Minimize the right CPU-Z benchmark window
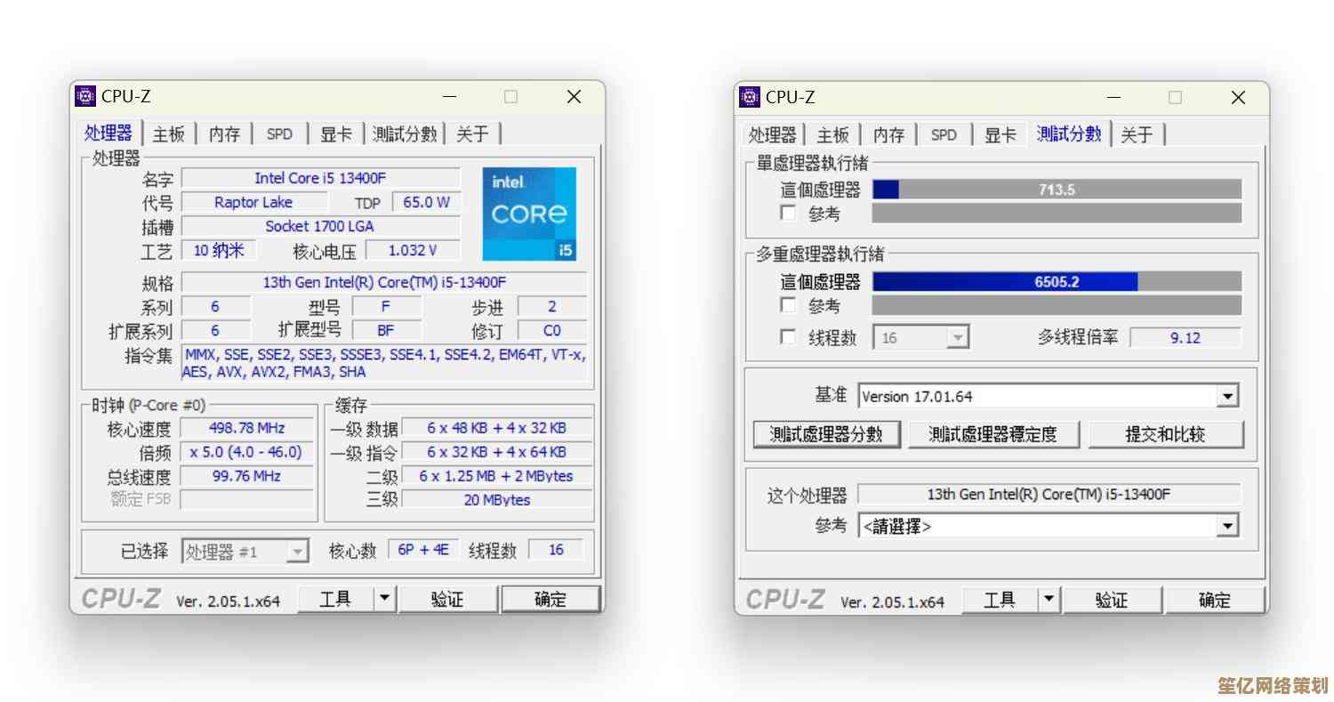Image resolution: width=1334 pixels, height=702 pixels. pos(1113,98)
